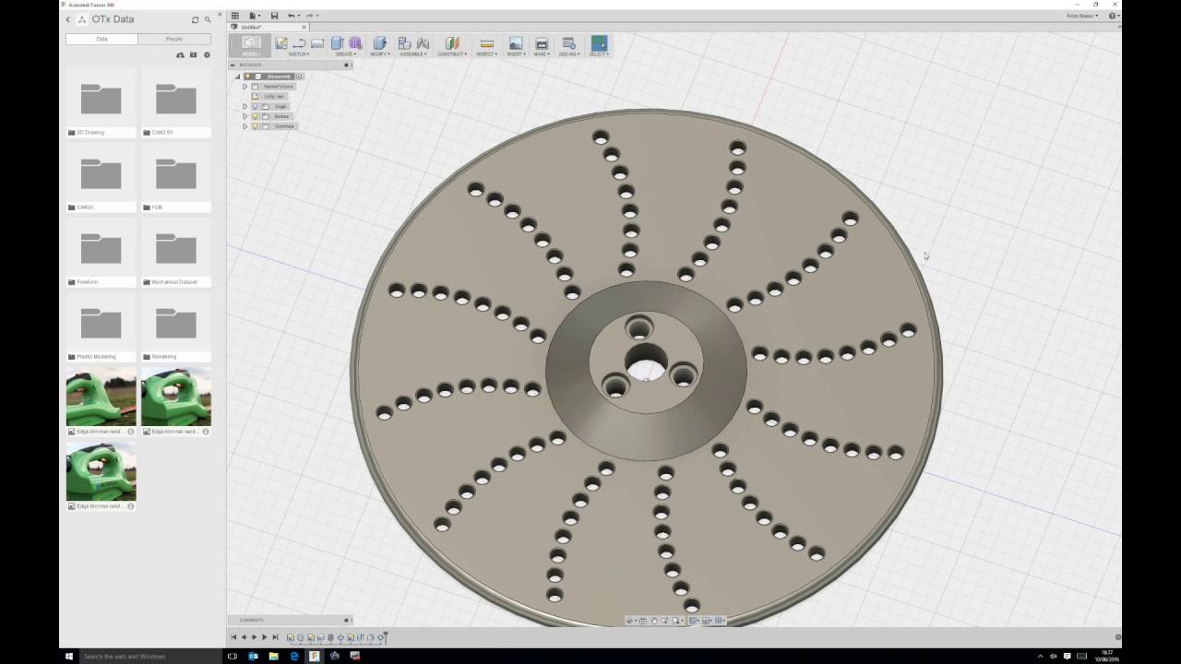1181x664 pixels.
Task: Select the Create Form tool icon
Action: coord(355,43)
